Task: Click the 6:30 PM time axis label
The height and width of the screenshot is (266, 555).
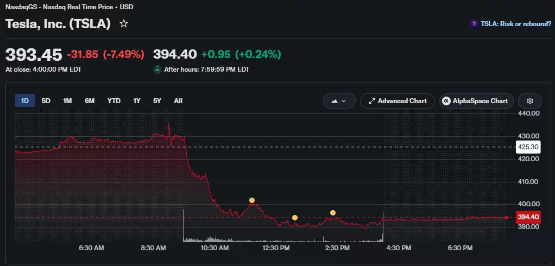Action: click(460, 248)
